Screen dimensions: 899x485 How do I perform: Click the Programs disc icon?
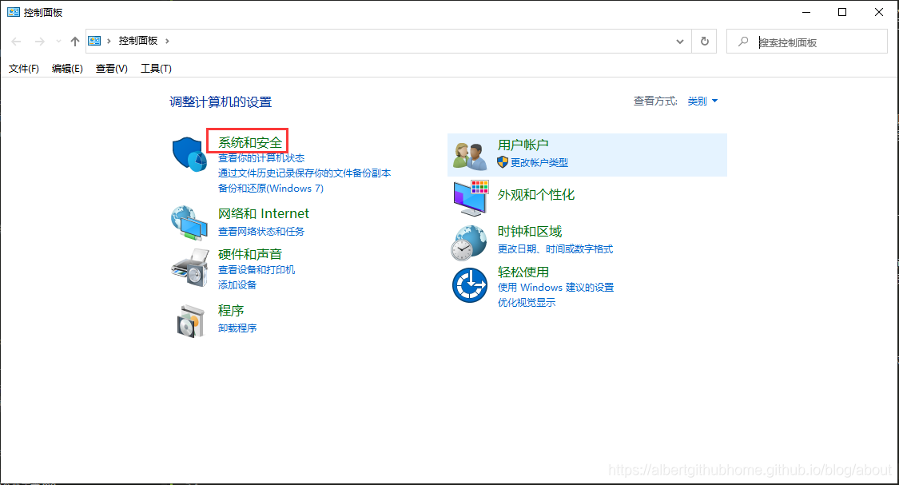coord(191,321)
